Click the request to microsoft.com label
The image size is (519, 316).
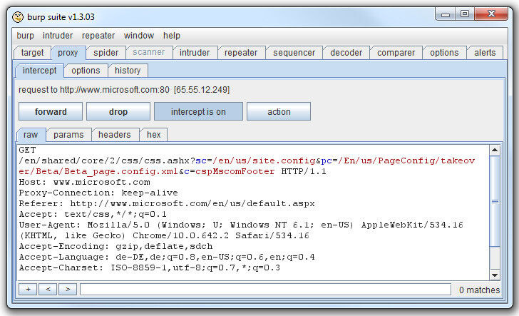pos(124,90)
